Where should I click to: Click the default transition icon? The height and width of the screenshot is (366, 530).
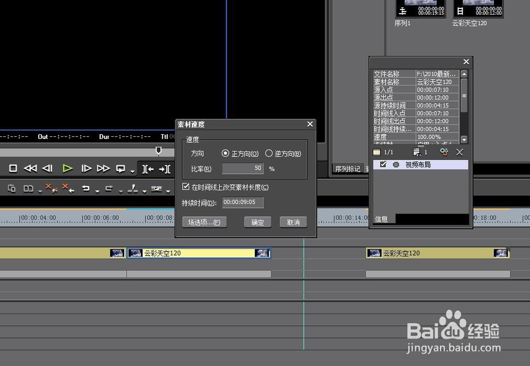156,188
